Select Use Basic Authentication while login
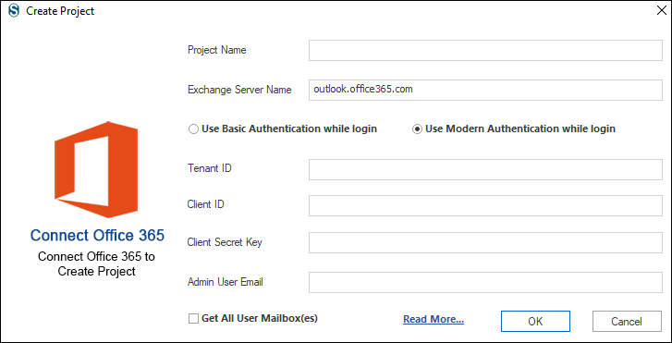 click(x=283, y=129)
